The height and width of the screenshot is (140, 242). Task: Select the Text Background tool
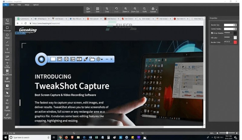pyautogui.click(x=7, y=72)
